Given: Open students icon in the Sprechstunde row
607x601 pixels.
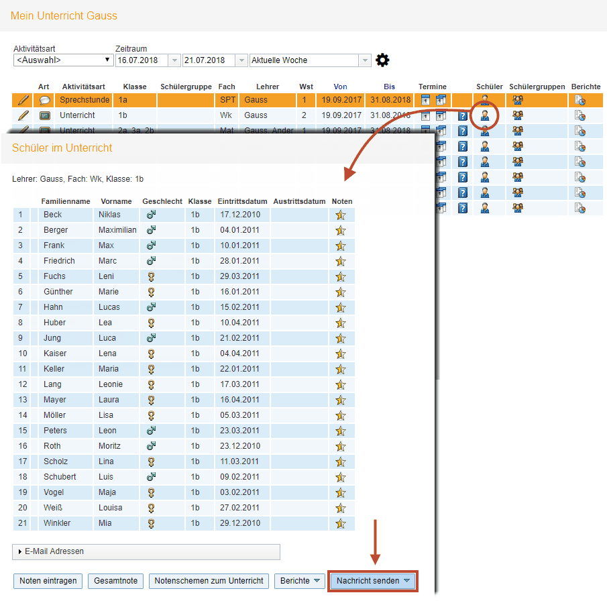Looking at the screenshot, I should click(x=484, y=100).
